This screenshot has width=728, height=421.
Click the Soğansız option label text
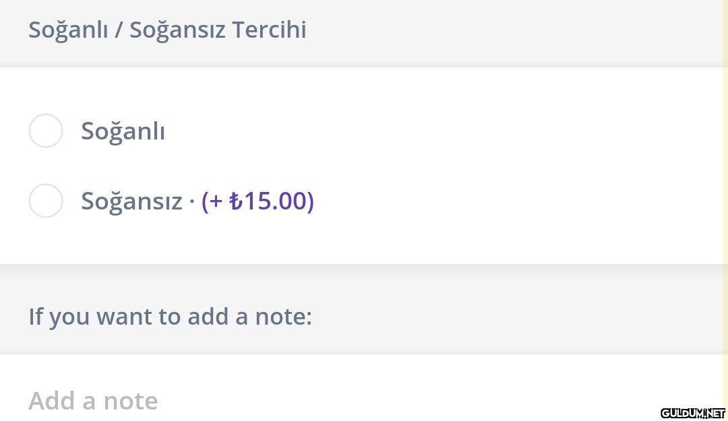click(131, 201)
